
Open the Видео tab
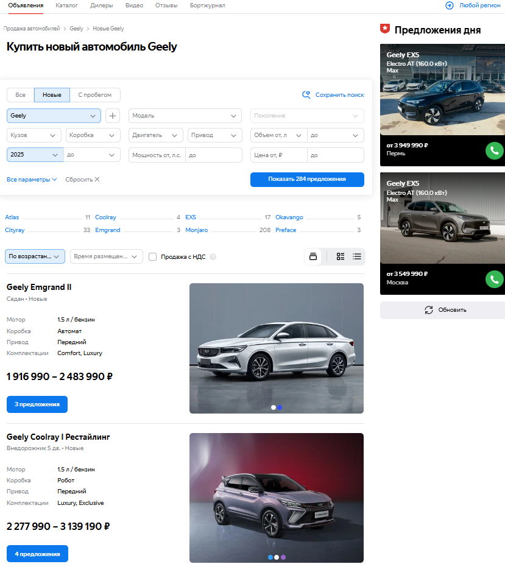coord(134,5)
